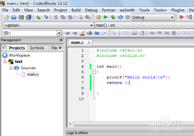Select the wxSmith pointer arrow tool

click(114, 33)
